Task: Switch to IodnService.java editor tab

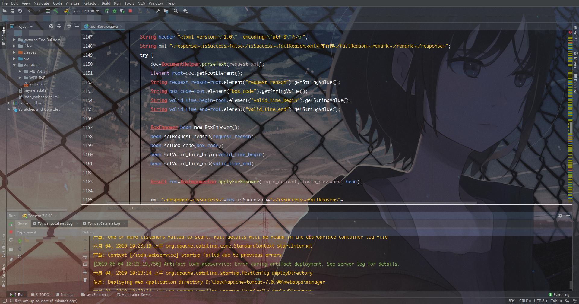Action: (103, 26)
